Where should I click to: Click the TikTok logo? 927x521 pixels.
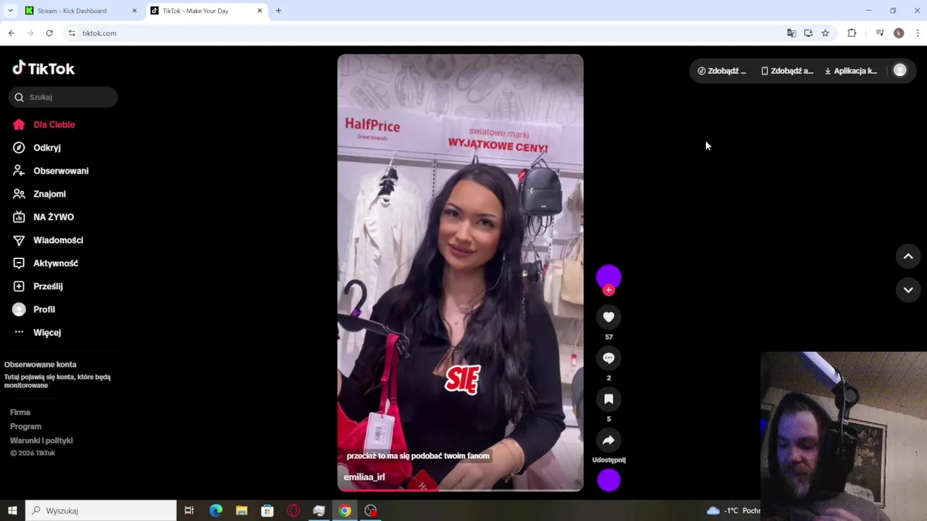click(x=43, y=69)
